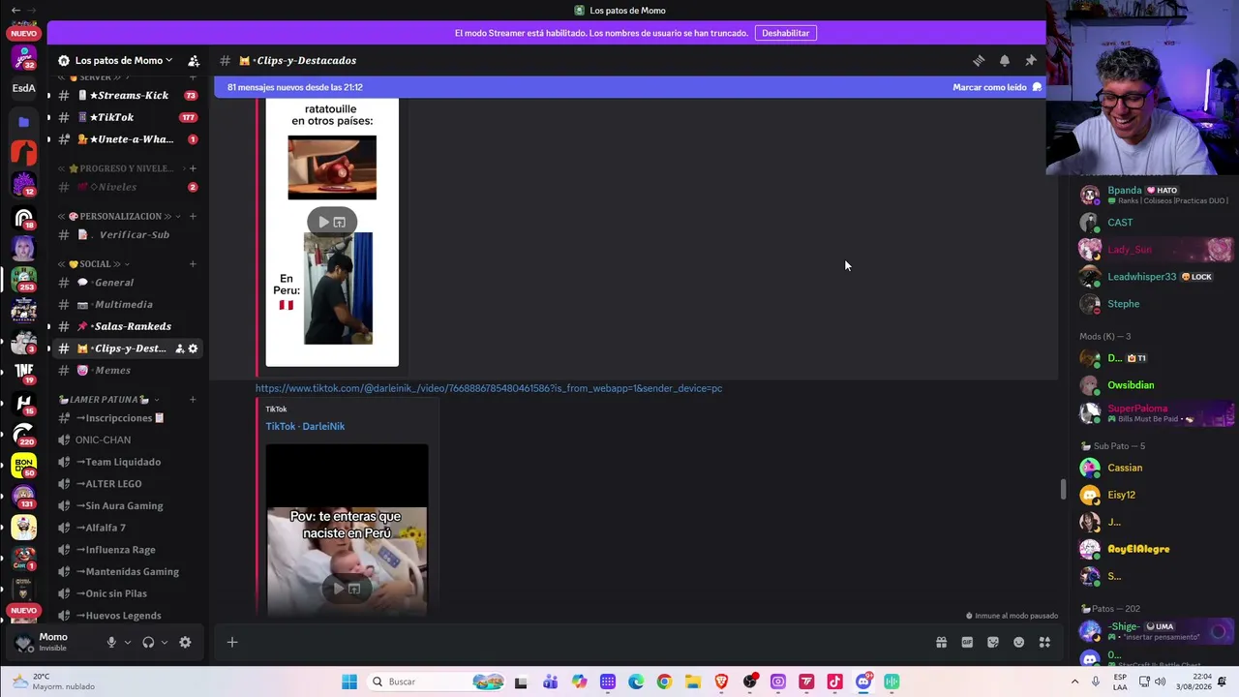Collapse the PERSONALIZACION category
Image resolution: width=1239 pixels, height=697 pixels.
[x=119, y=216]
